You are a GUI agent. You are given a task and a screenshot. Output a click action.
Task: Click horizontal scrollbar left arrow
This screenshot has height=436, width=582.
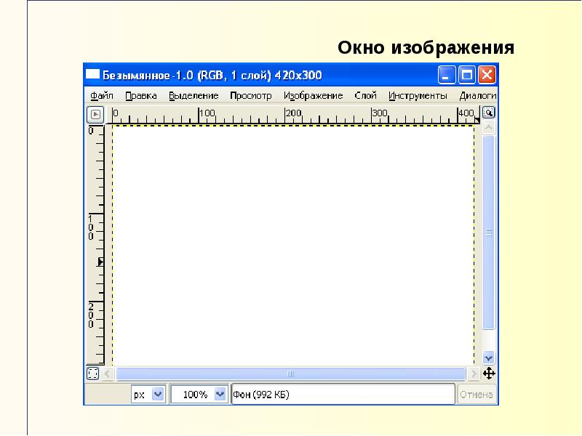tap(107, 374)
